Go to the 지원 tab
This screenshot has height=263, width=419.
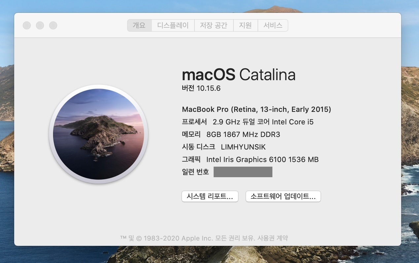(x=245, y=25)
